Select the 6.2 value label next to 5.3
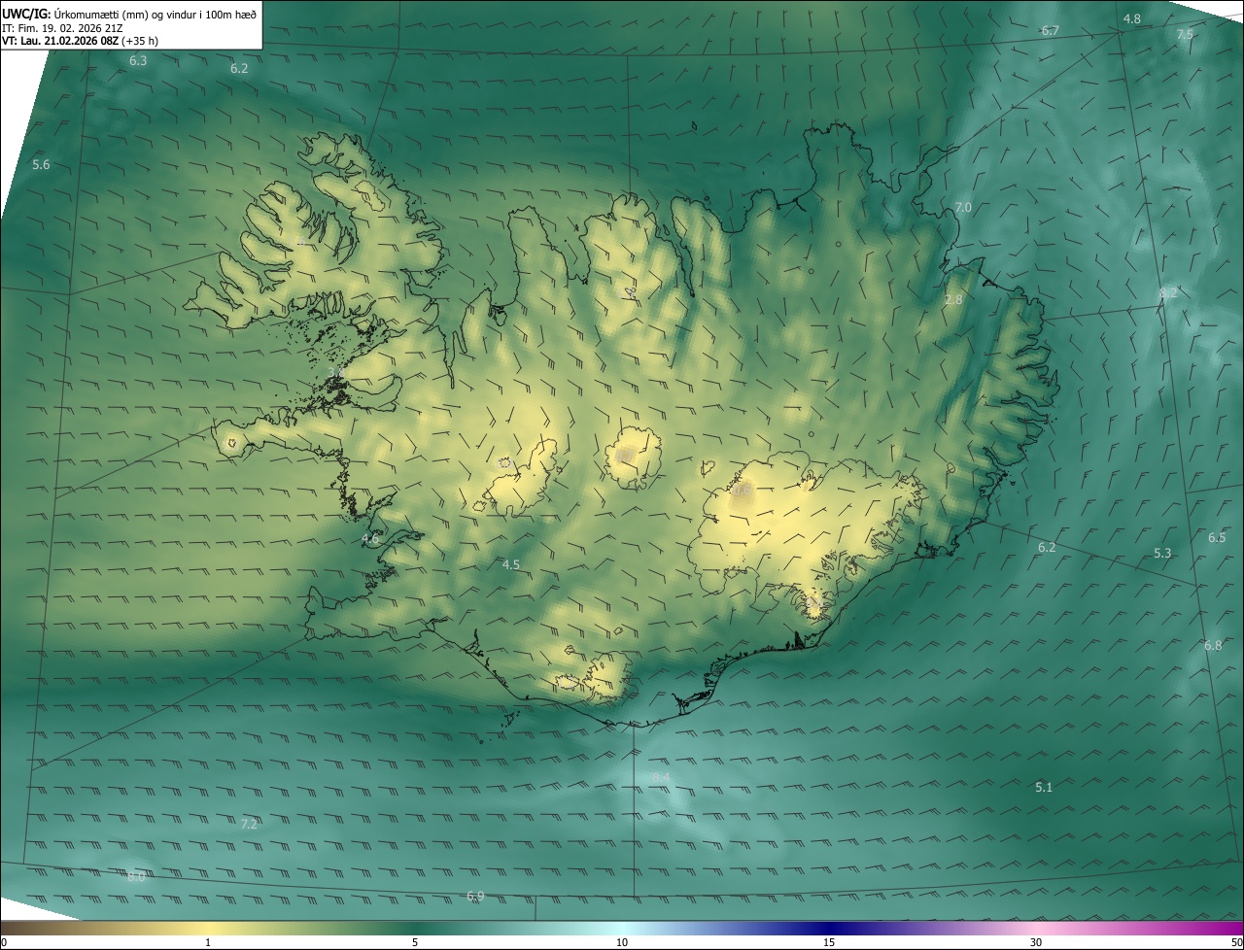Image resolution: width=1244 pixels, height=950 pixels. (x=1047, y=548)
